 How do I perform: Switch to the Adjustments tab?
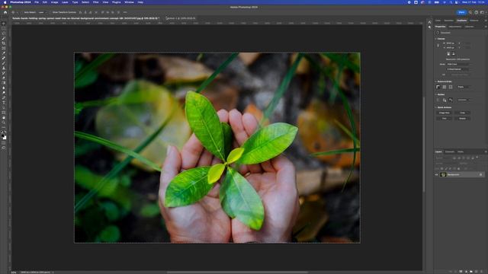(455, 27)
